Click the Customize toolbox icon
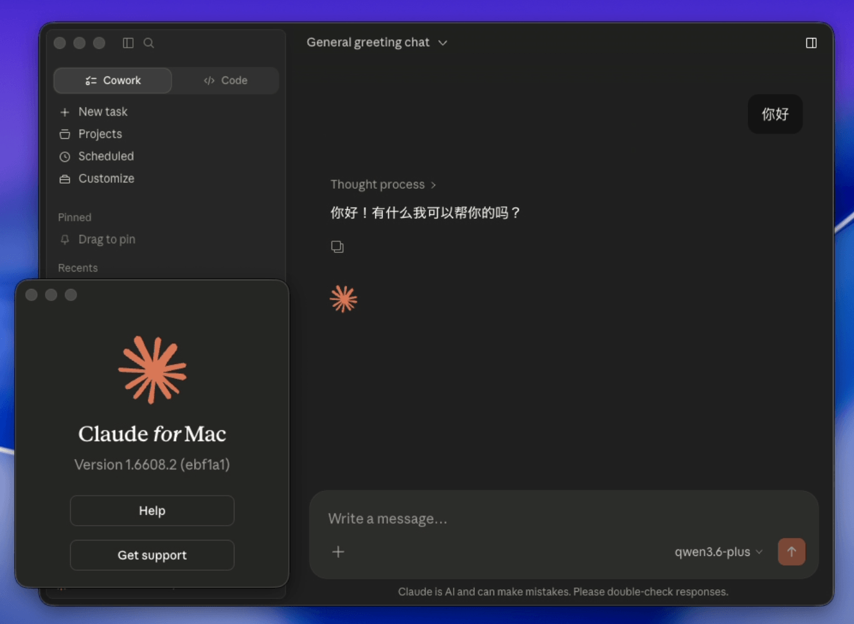This screenshot has width=854, height=624. pos(65,179)
